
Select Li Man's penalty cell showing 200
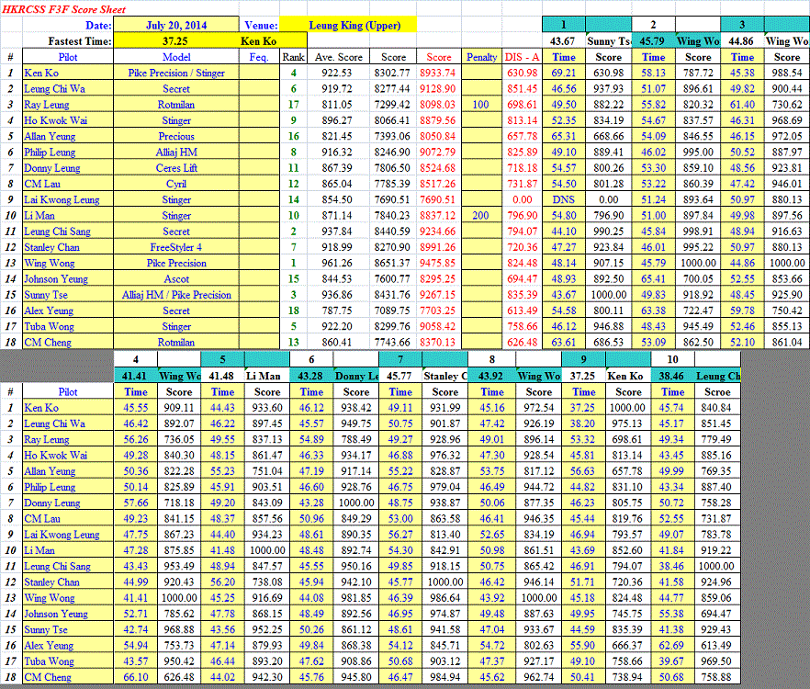[x=481, y=216]
